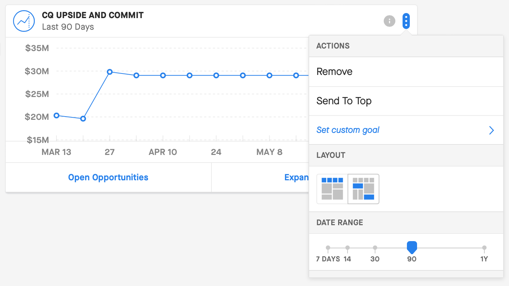Choose Remove from Actions menu

[x=406, y=72]
